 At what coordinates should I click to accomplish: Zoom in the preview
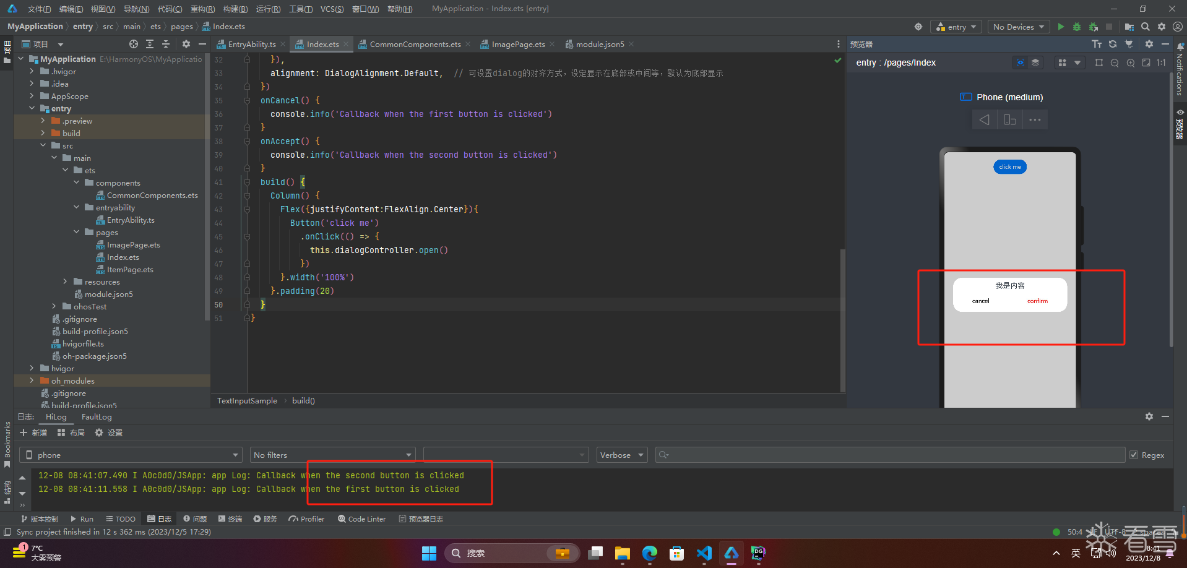1131,62
